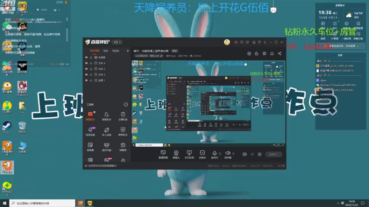Click the streaming app taskbar icon

coord(80,203)
